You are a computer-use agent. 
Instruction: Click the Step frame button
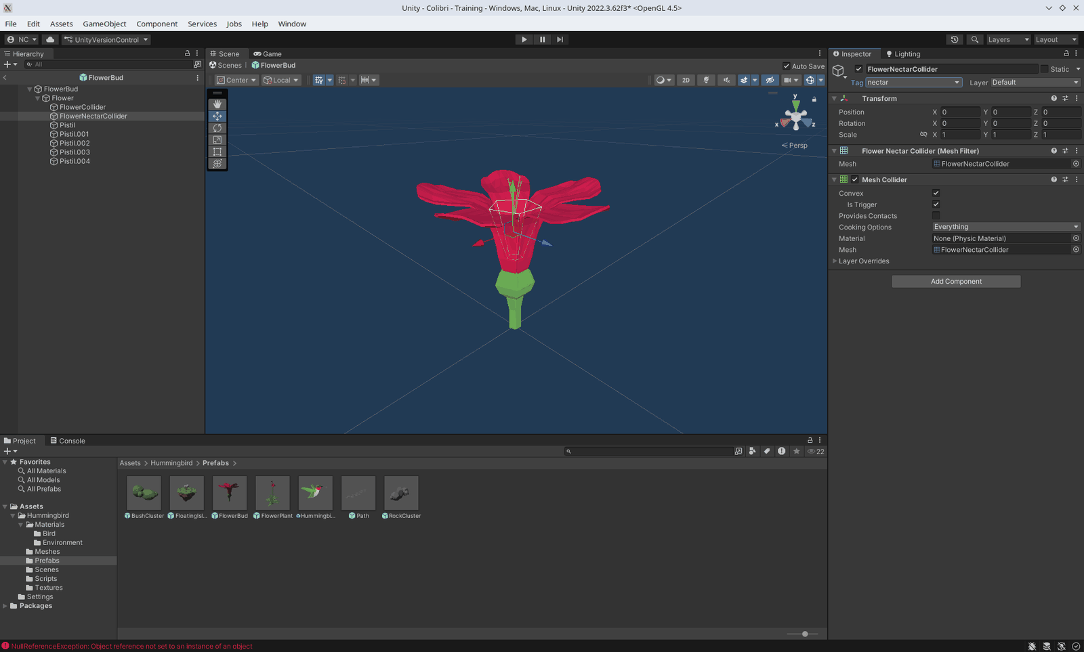(560, 39)
